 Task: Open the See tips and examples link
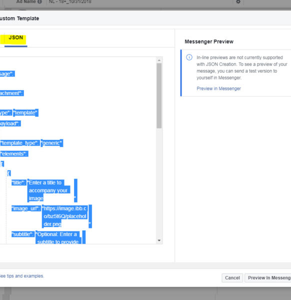(x=21, y=276)
